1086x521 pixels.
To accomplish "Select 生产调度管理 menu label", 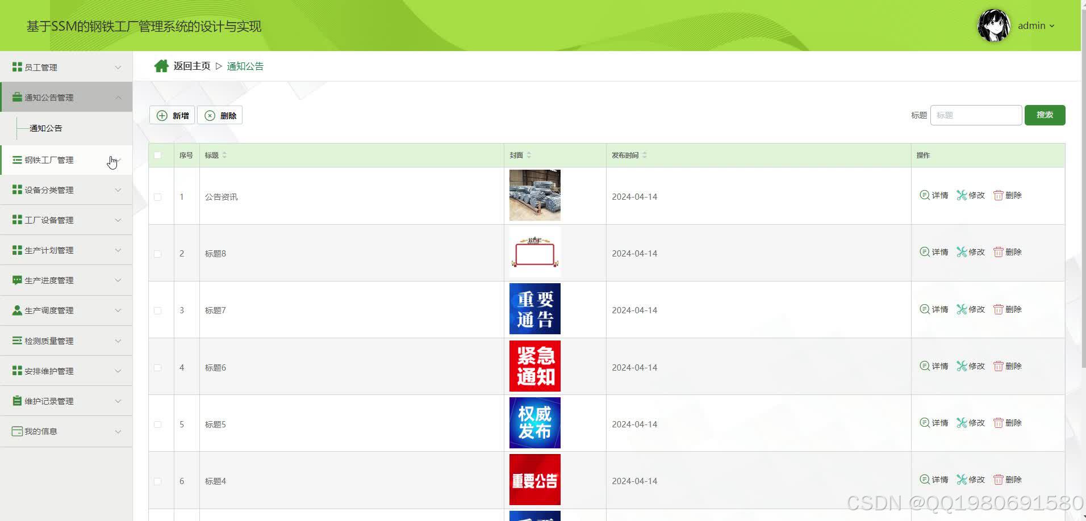I will [49, 310].
